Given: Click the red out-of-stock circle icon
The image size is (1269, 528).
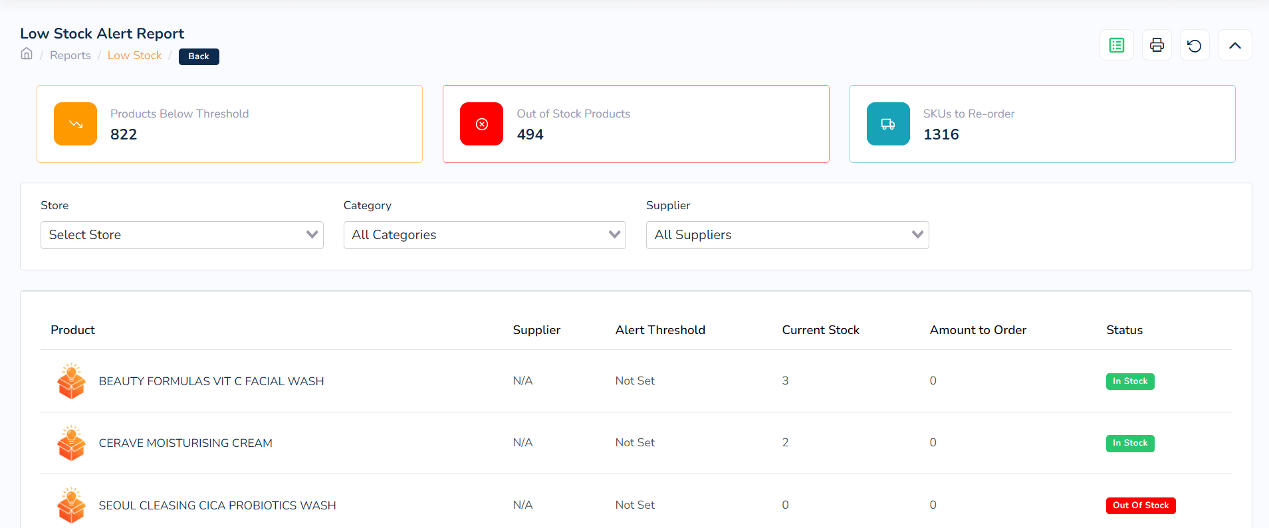Looking at the screenshot, I should tap(482, 124).
